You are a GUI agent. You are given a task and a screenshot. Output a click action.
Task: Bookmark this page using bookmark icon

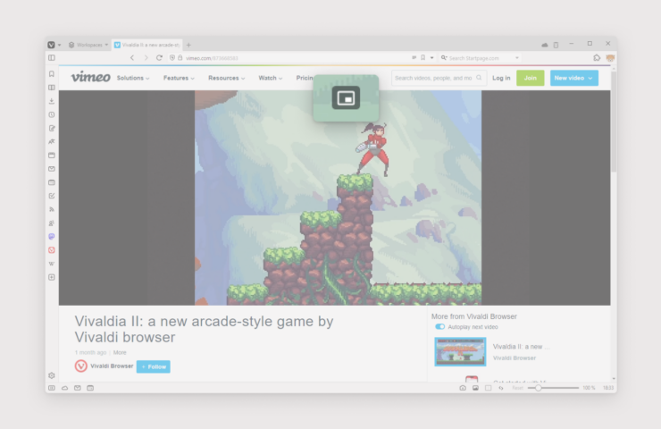click(423, 58)
